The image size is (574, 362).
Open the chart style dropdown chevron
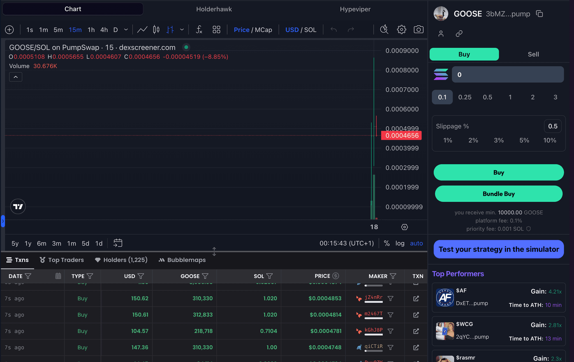[182, 30]
